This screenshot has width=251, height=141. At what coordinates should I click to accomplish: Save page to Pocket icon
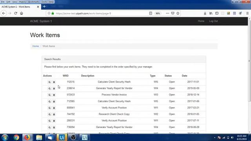173,13
